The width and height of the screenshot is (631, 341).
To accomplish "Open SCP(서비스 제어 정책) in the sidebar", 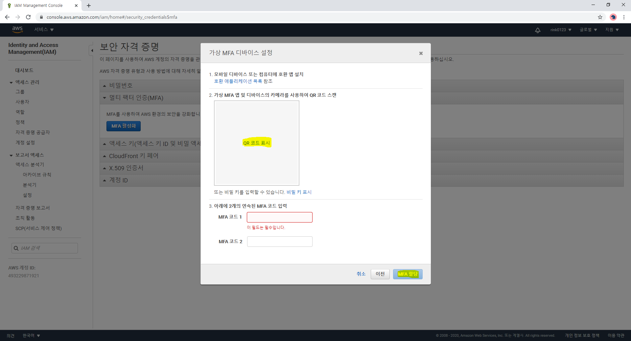I will 38,228.
